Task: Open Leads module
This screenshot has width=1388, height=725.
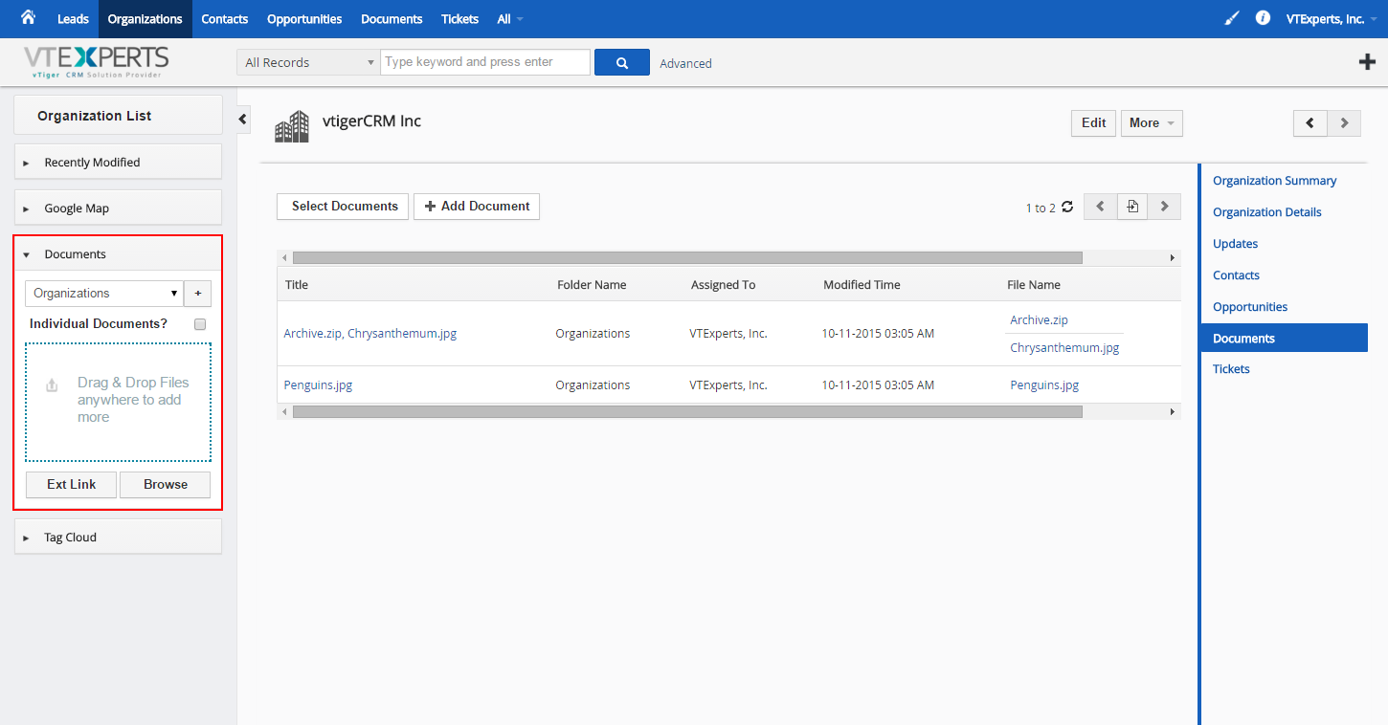Action: 73,19
